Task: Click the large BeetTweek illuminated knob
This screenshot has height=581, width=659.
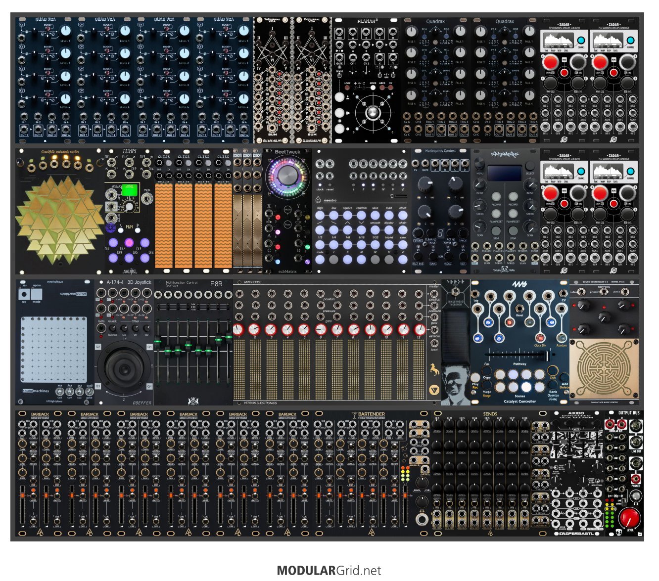Action: (x=287, y=175)
